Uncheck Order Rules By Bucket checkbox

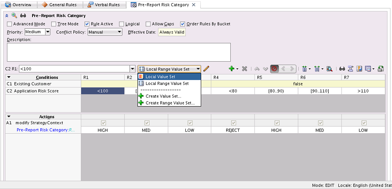point(183,24)
